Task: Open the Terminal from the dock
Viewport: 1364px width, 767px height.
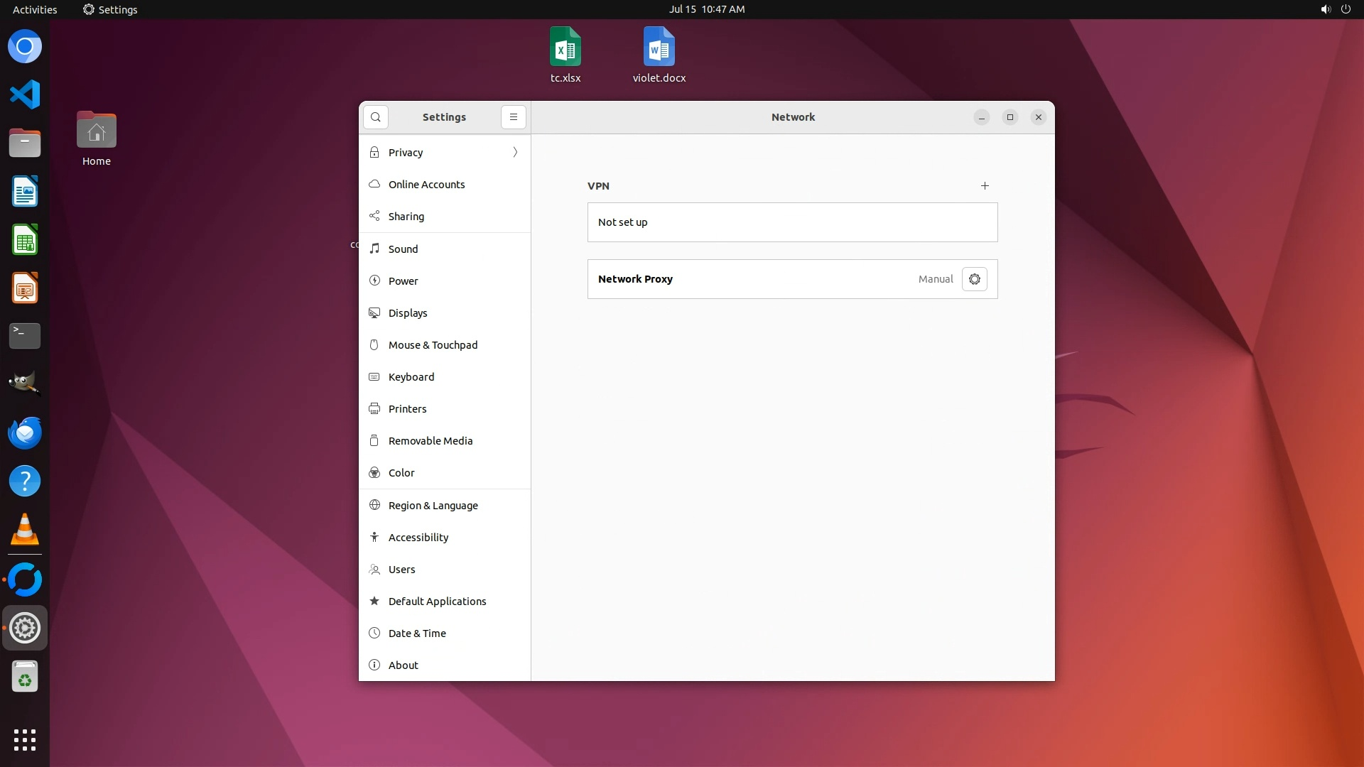Action: (25, 336)
